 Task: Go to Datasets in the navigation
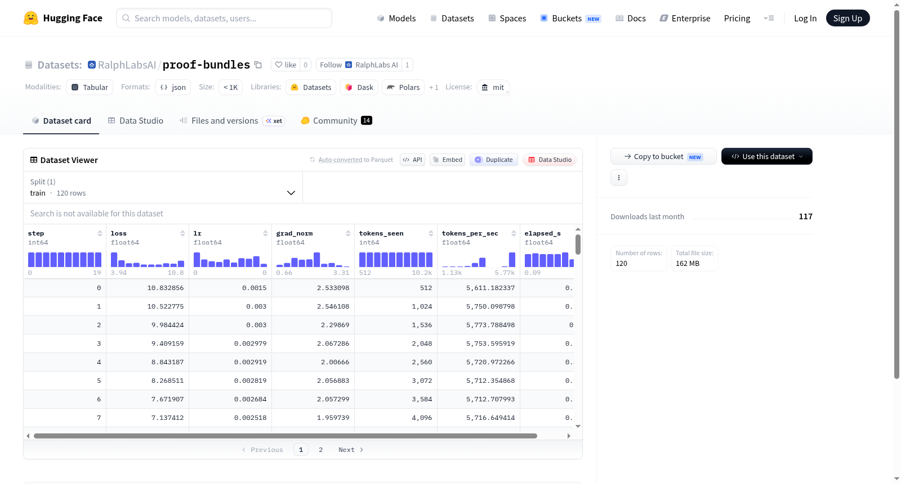(452, 18)
